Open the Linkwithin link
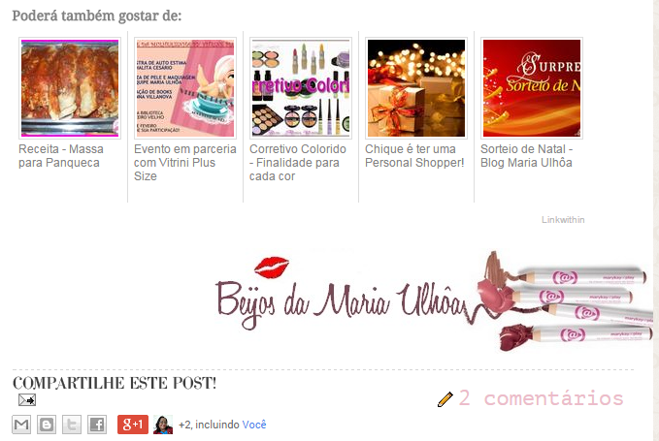This screenshot has height=441, width=659. [563, 219]
